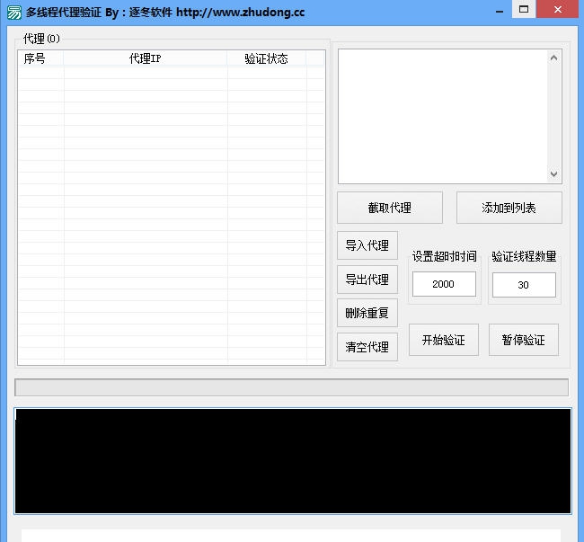Maximize the proxy verifier window
Image resolution: width=584 pixels, height=542 pixels.
coord(524,9)
